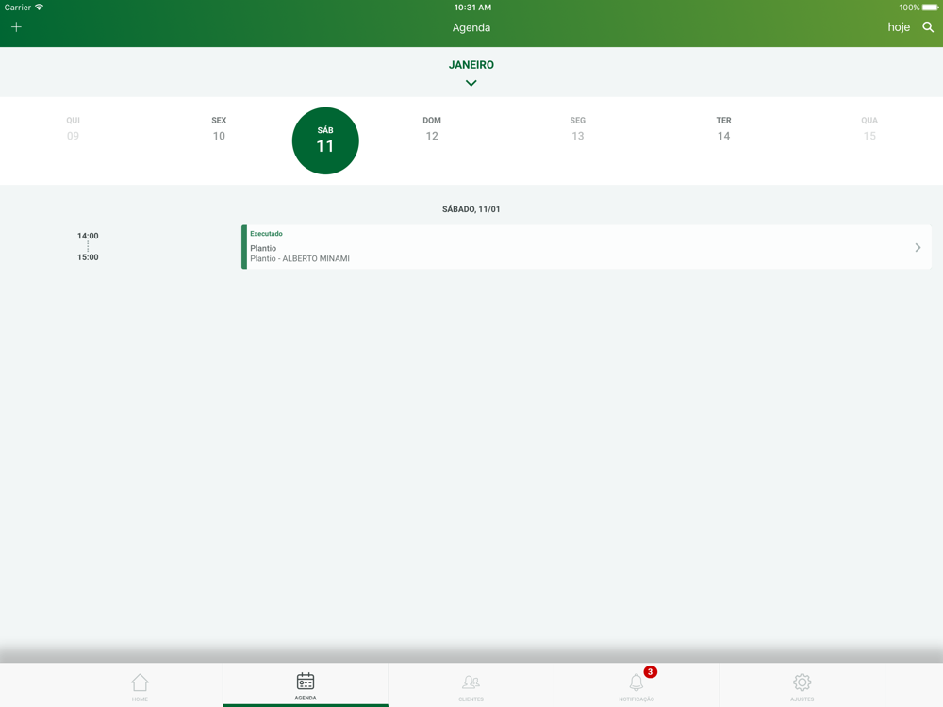The width and height of the screenshot is (943, 707).
Task: Select Thursday QUI 09
Action: [x=73, y=128]
